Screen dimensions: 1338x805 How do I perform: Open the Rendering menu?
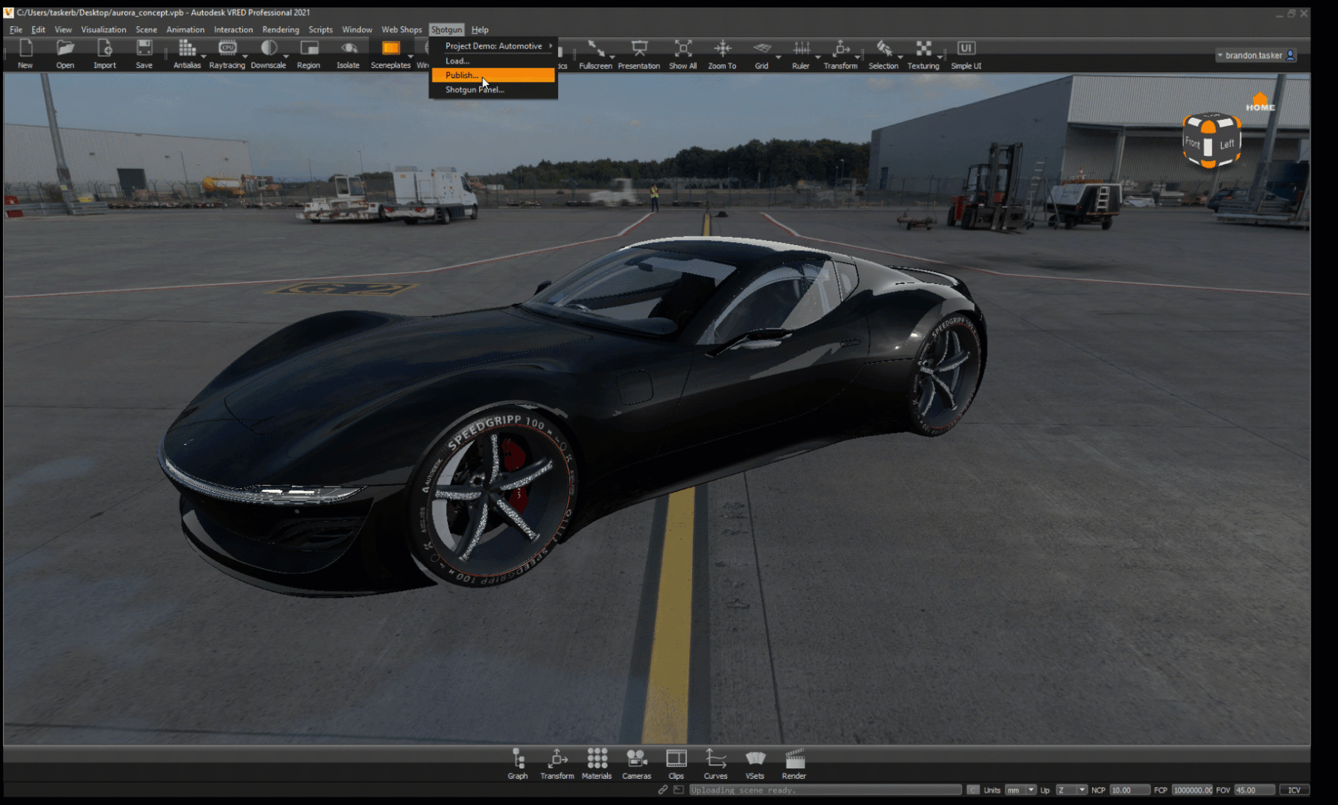coord(281,30)
